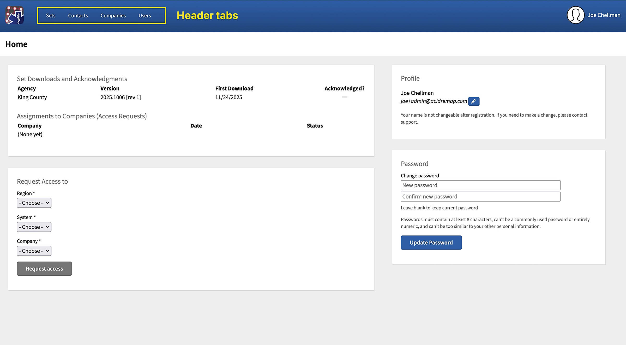Image resolution: width=626 pixels, height=345 pixels.
Task: Click the user avatar icon in header
Action: (x=576, y=15)
